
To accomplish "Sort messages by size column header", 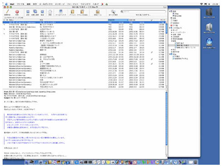I will point(161,20).
